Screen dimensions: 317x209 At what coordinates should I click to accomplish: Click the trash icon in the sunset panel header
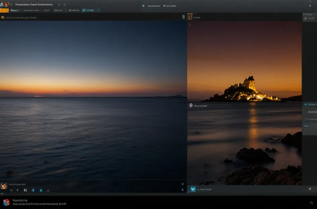point(183,17)
